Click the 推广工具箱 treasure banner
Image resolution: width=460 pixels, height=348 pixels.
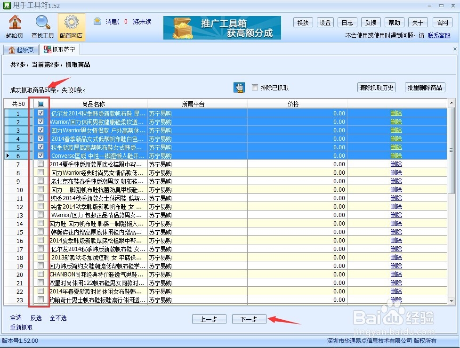tap(222, 28)
